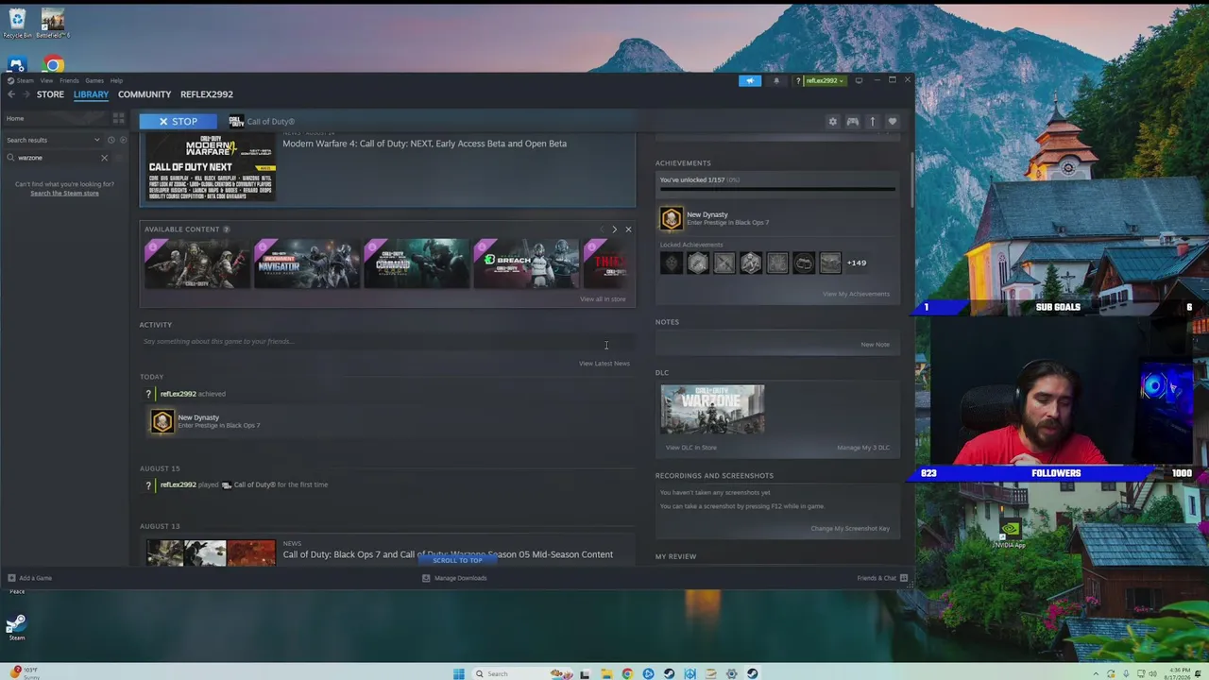Click Change My Screenshot Key
The width and height of the screenshot is (1209, 680).
850,529
